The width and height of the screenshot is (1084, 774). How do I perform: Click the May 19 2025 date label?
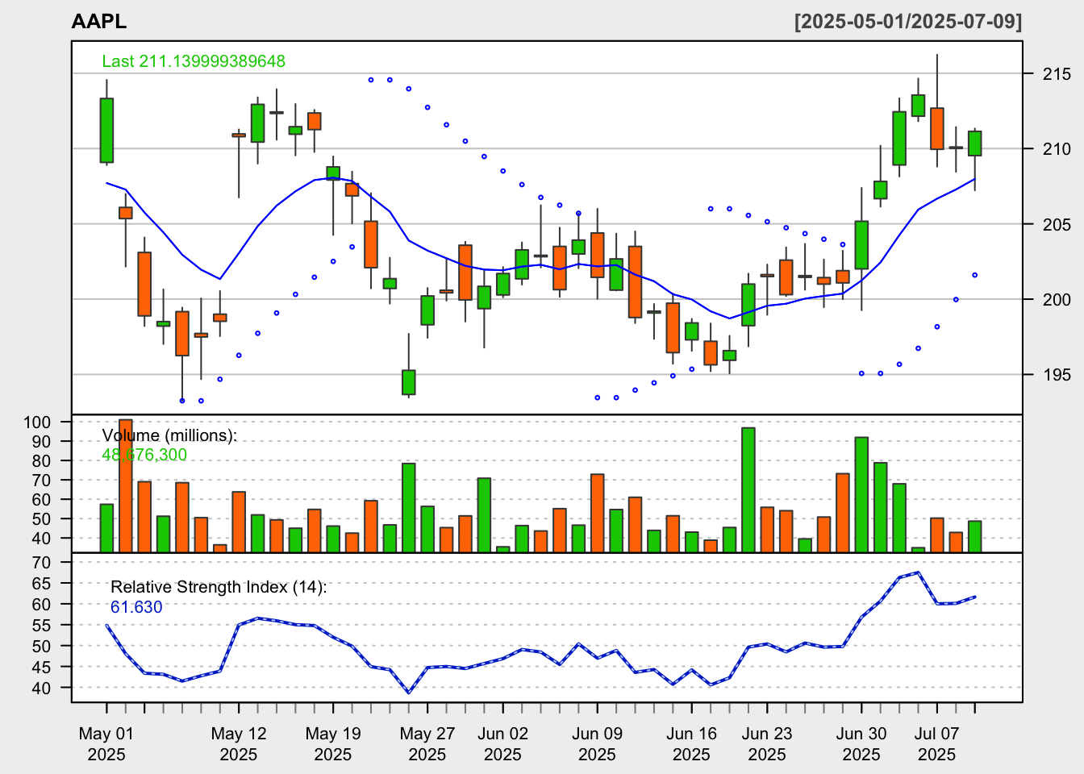click(333, 744)
